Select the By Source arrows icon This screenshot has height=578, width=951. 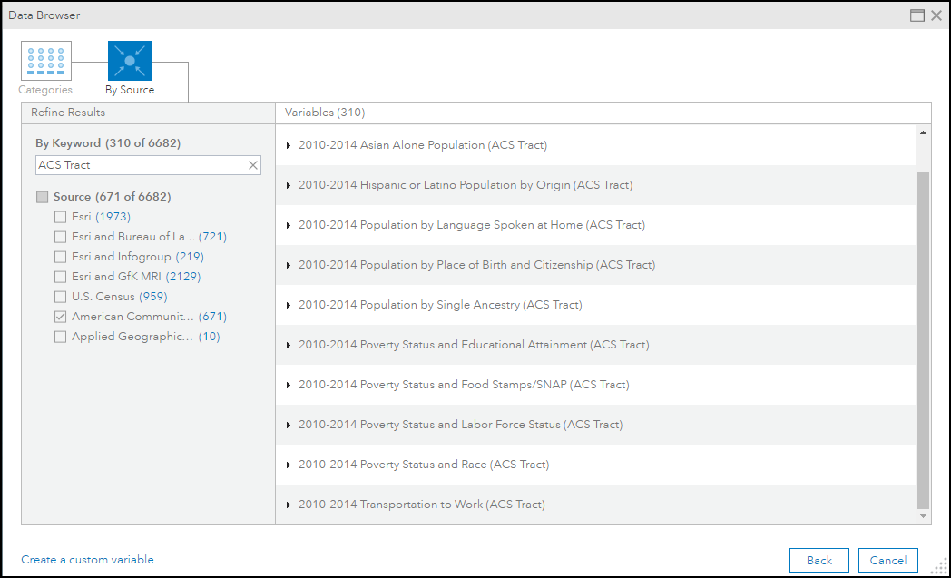coord(130,61)
